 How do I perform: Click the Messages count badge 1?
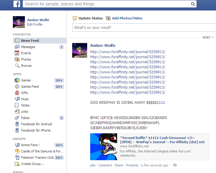(61, 47)
